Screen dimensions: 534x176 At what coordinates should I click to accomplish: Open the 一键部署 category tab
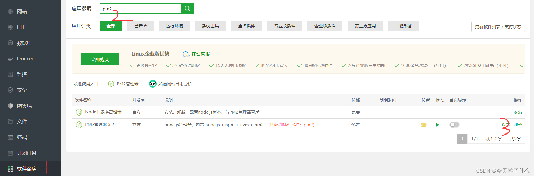(x=404, y=26)
